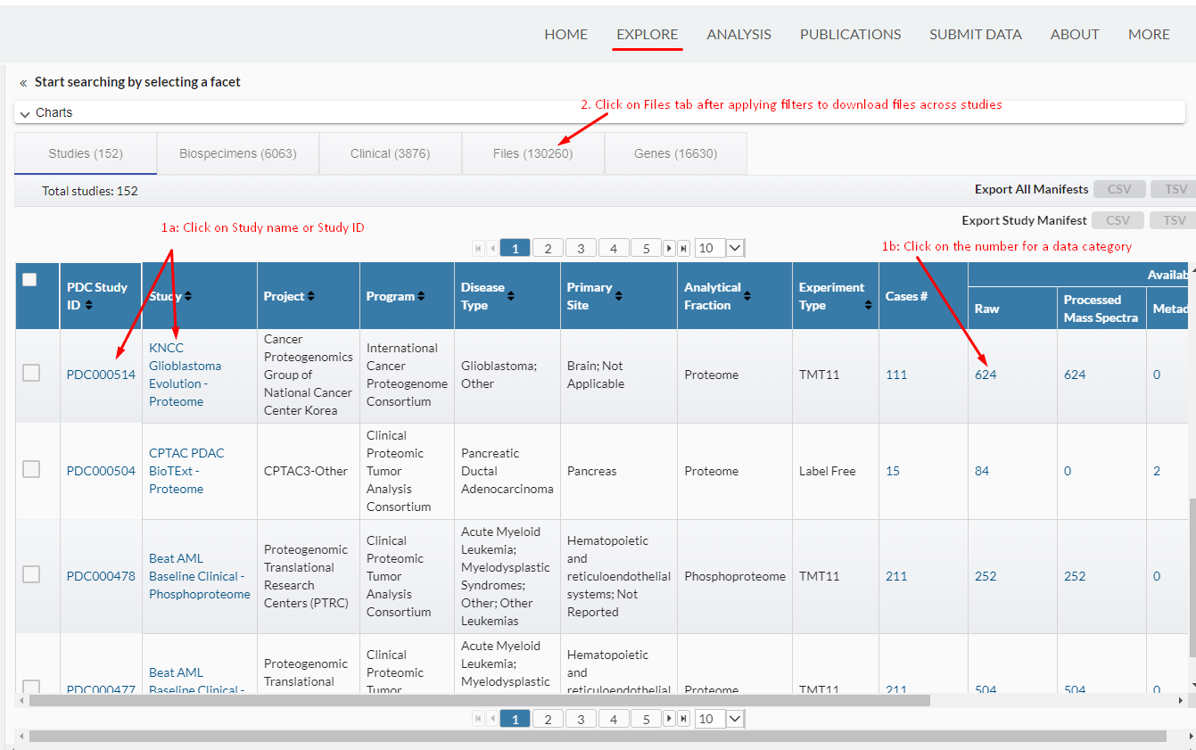Sort by Disease Type column
This screenshot has width=1196, height=750.
pos(512,296)
